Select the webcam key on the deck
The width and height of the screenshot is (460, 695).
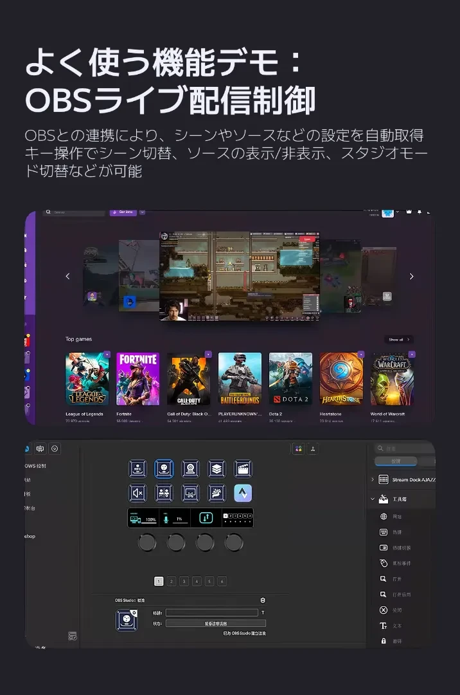190,468
